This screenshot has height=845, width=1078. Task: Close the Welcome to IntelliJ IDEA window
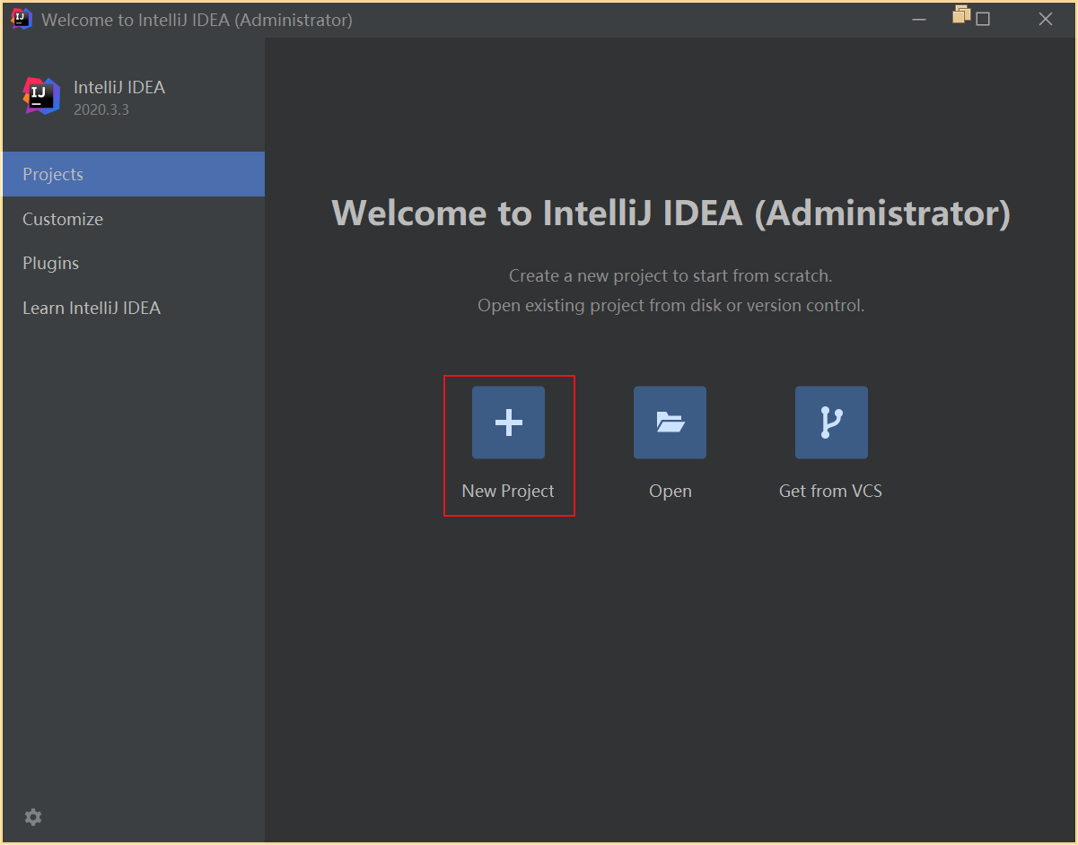(1046, 19)
